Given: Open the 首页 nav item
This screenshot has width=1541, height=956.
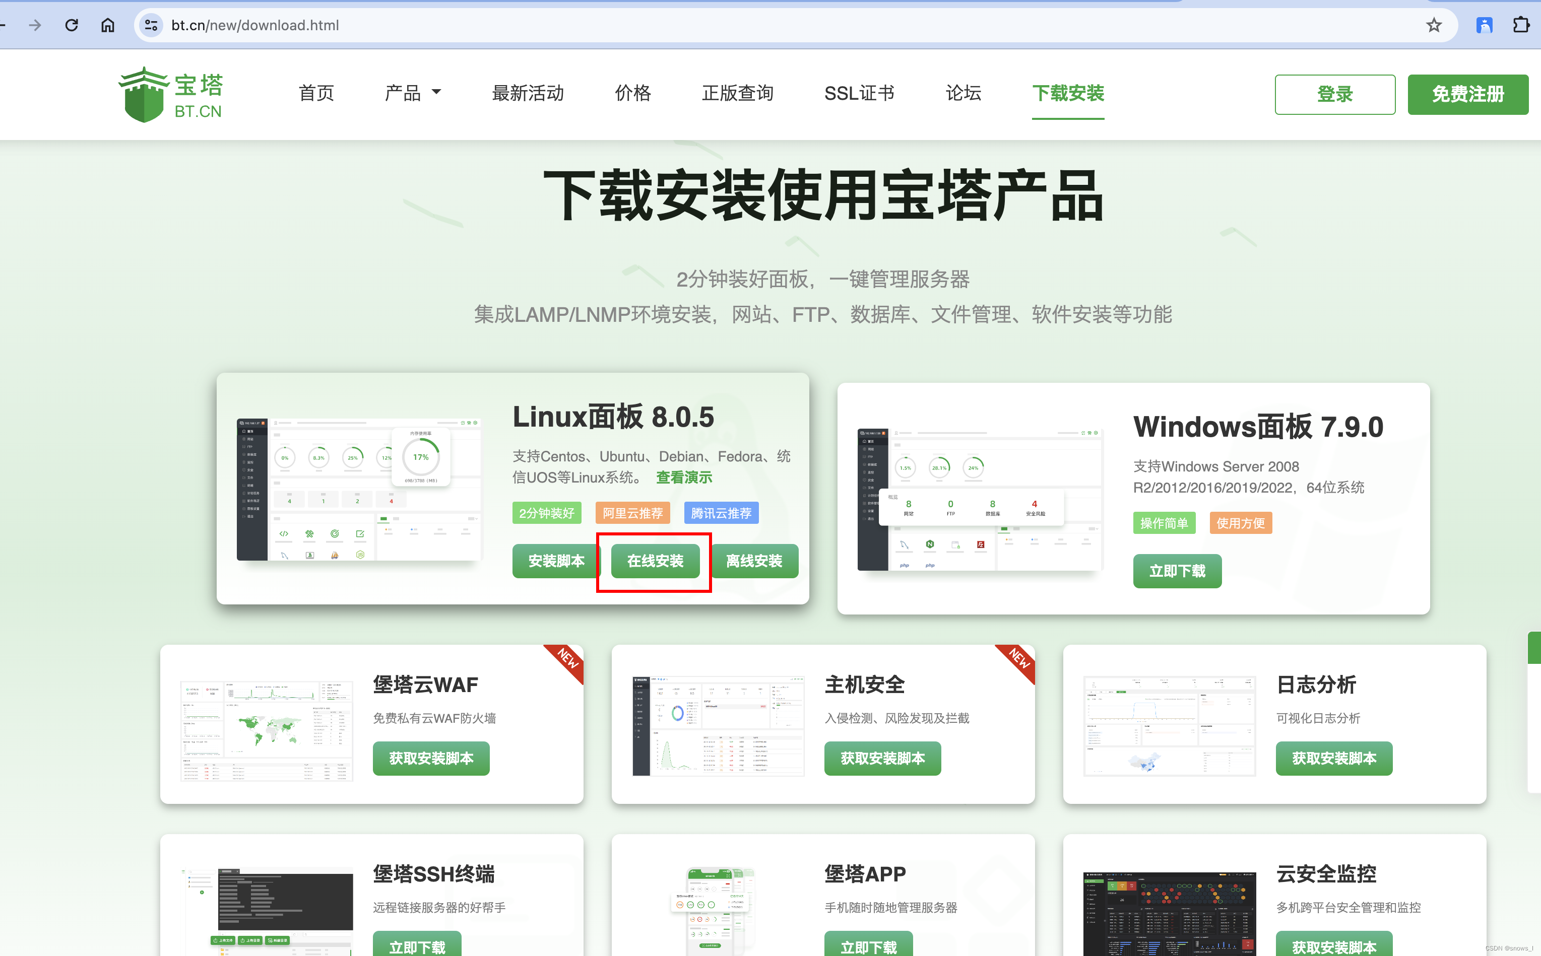Looking at the screenshot, I should 315,94.
